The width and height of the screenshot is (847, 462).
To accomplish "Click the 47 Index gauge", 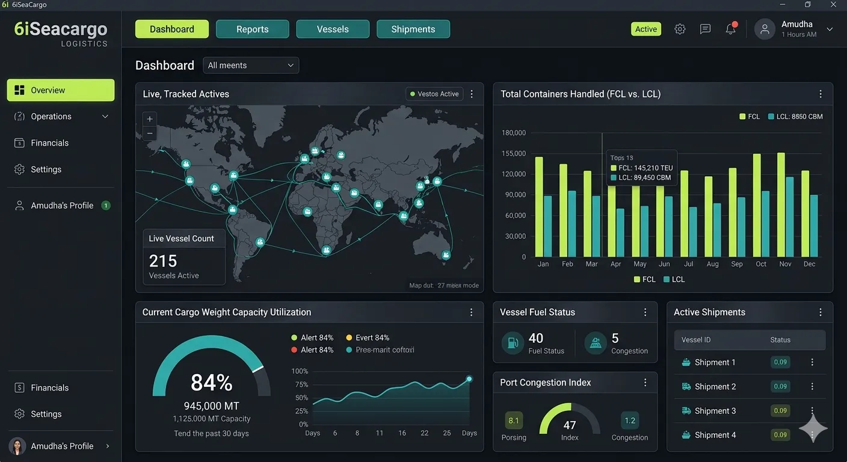I will pyautogui.click(x=570, y=419).
